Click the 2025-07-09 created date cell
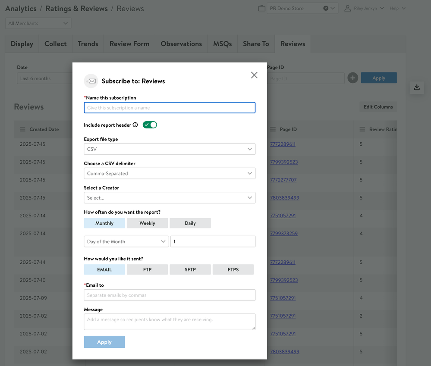The image size is (431, 366). click(x=33, y=298)
